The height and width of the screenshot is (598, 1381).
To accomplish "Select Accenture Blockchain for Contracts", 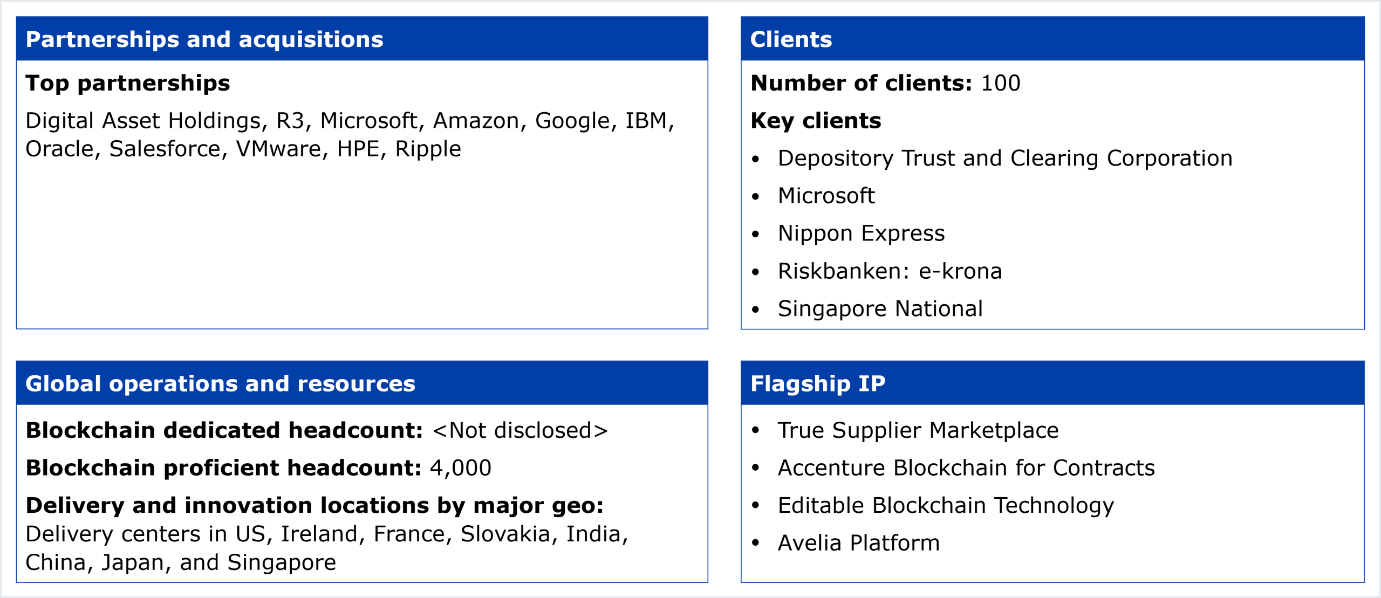I will 966,468.
